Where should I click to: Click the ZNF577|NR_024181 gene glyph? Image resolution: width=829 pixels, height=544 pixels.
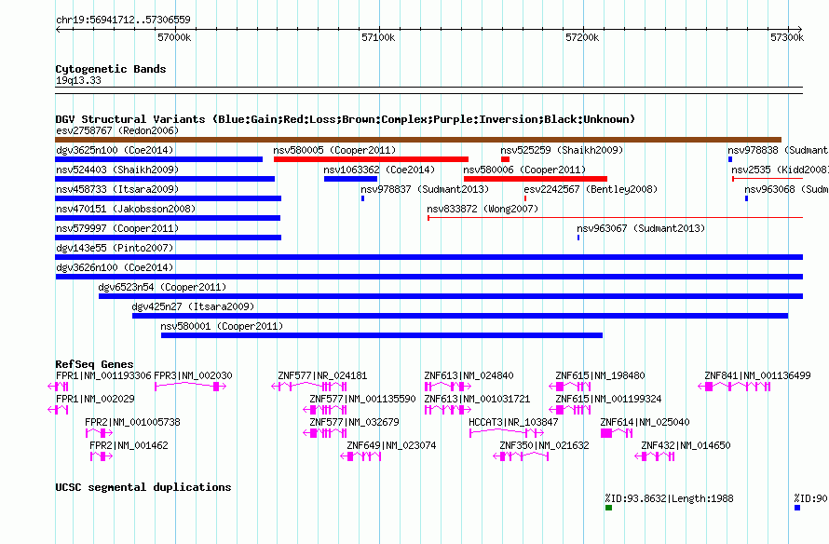309,387
